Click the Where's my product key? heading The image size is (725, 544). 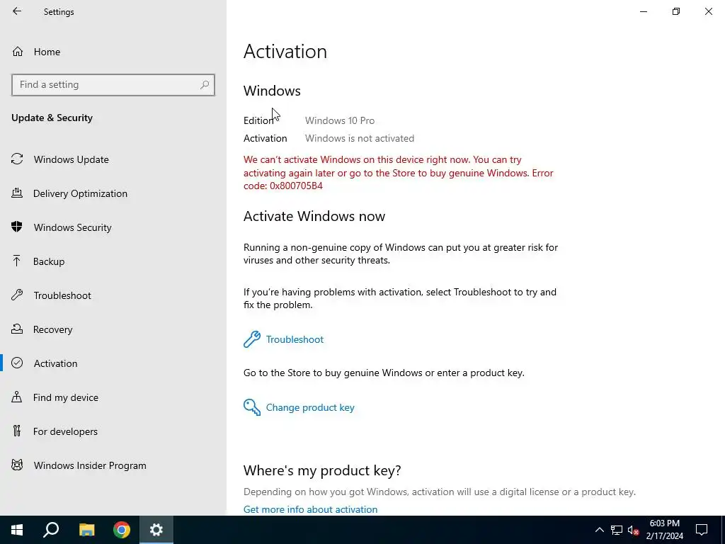[322, 470]
